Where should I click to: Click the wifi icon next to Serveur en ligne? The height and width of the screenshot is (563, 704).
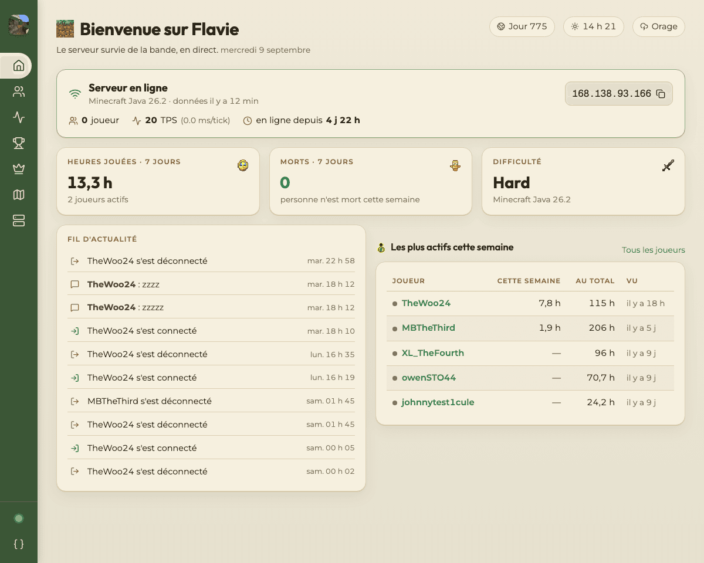75,94
